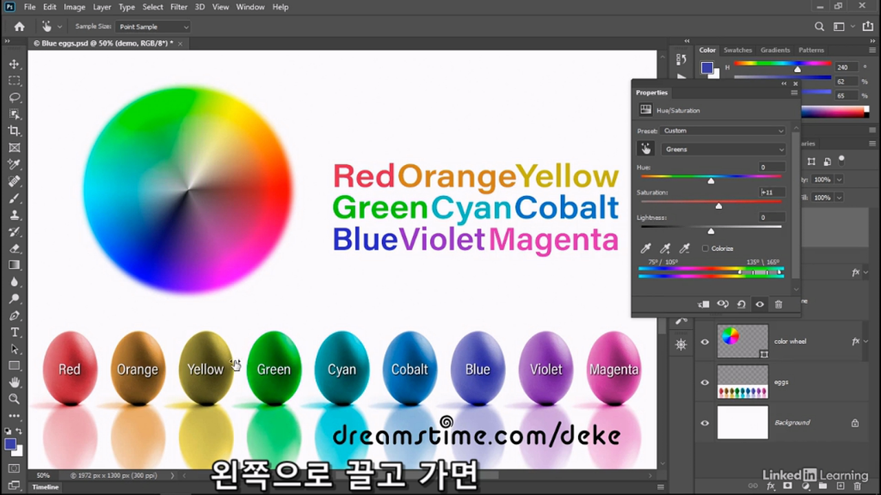Select the History Brush tool
The width and height of the screenshot is (881, 495).
(14, 231)
